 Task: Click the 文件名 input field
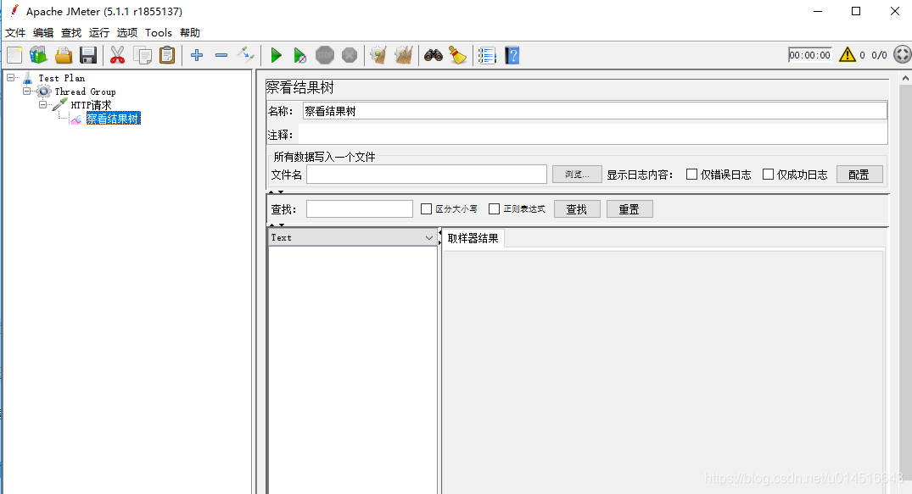pyautogui.click(x=427, y=175)
